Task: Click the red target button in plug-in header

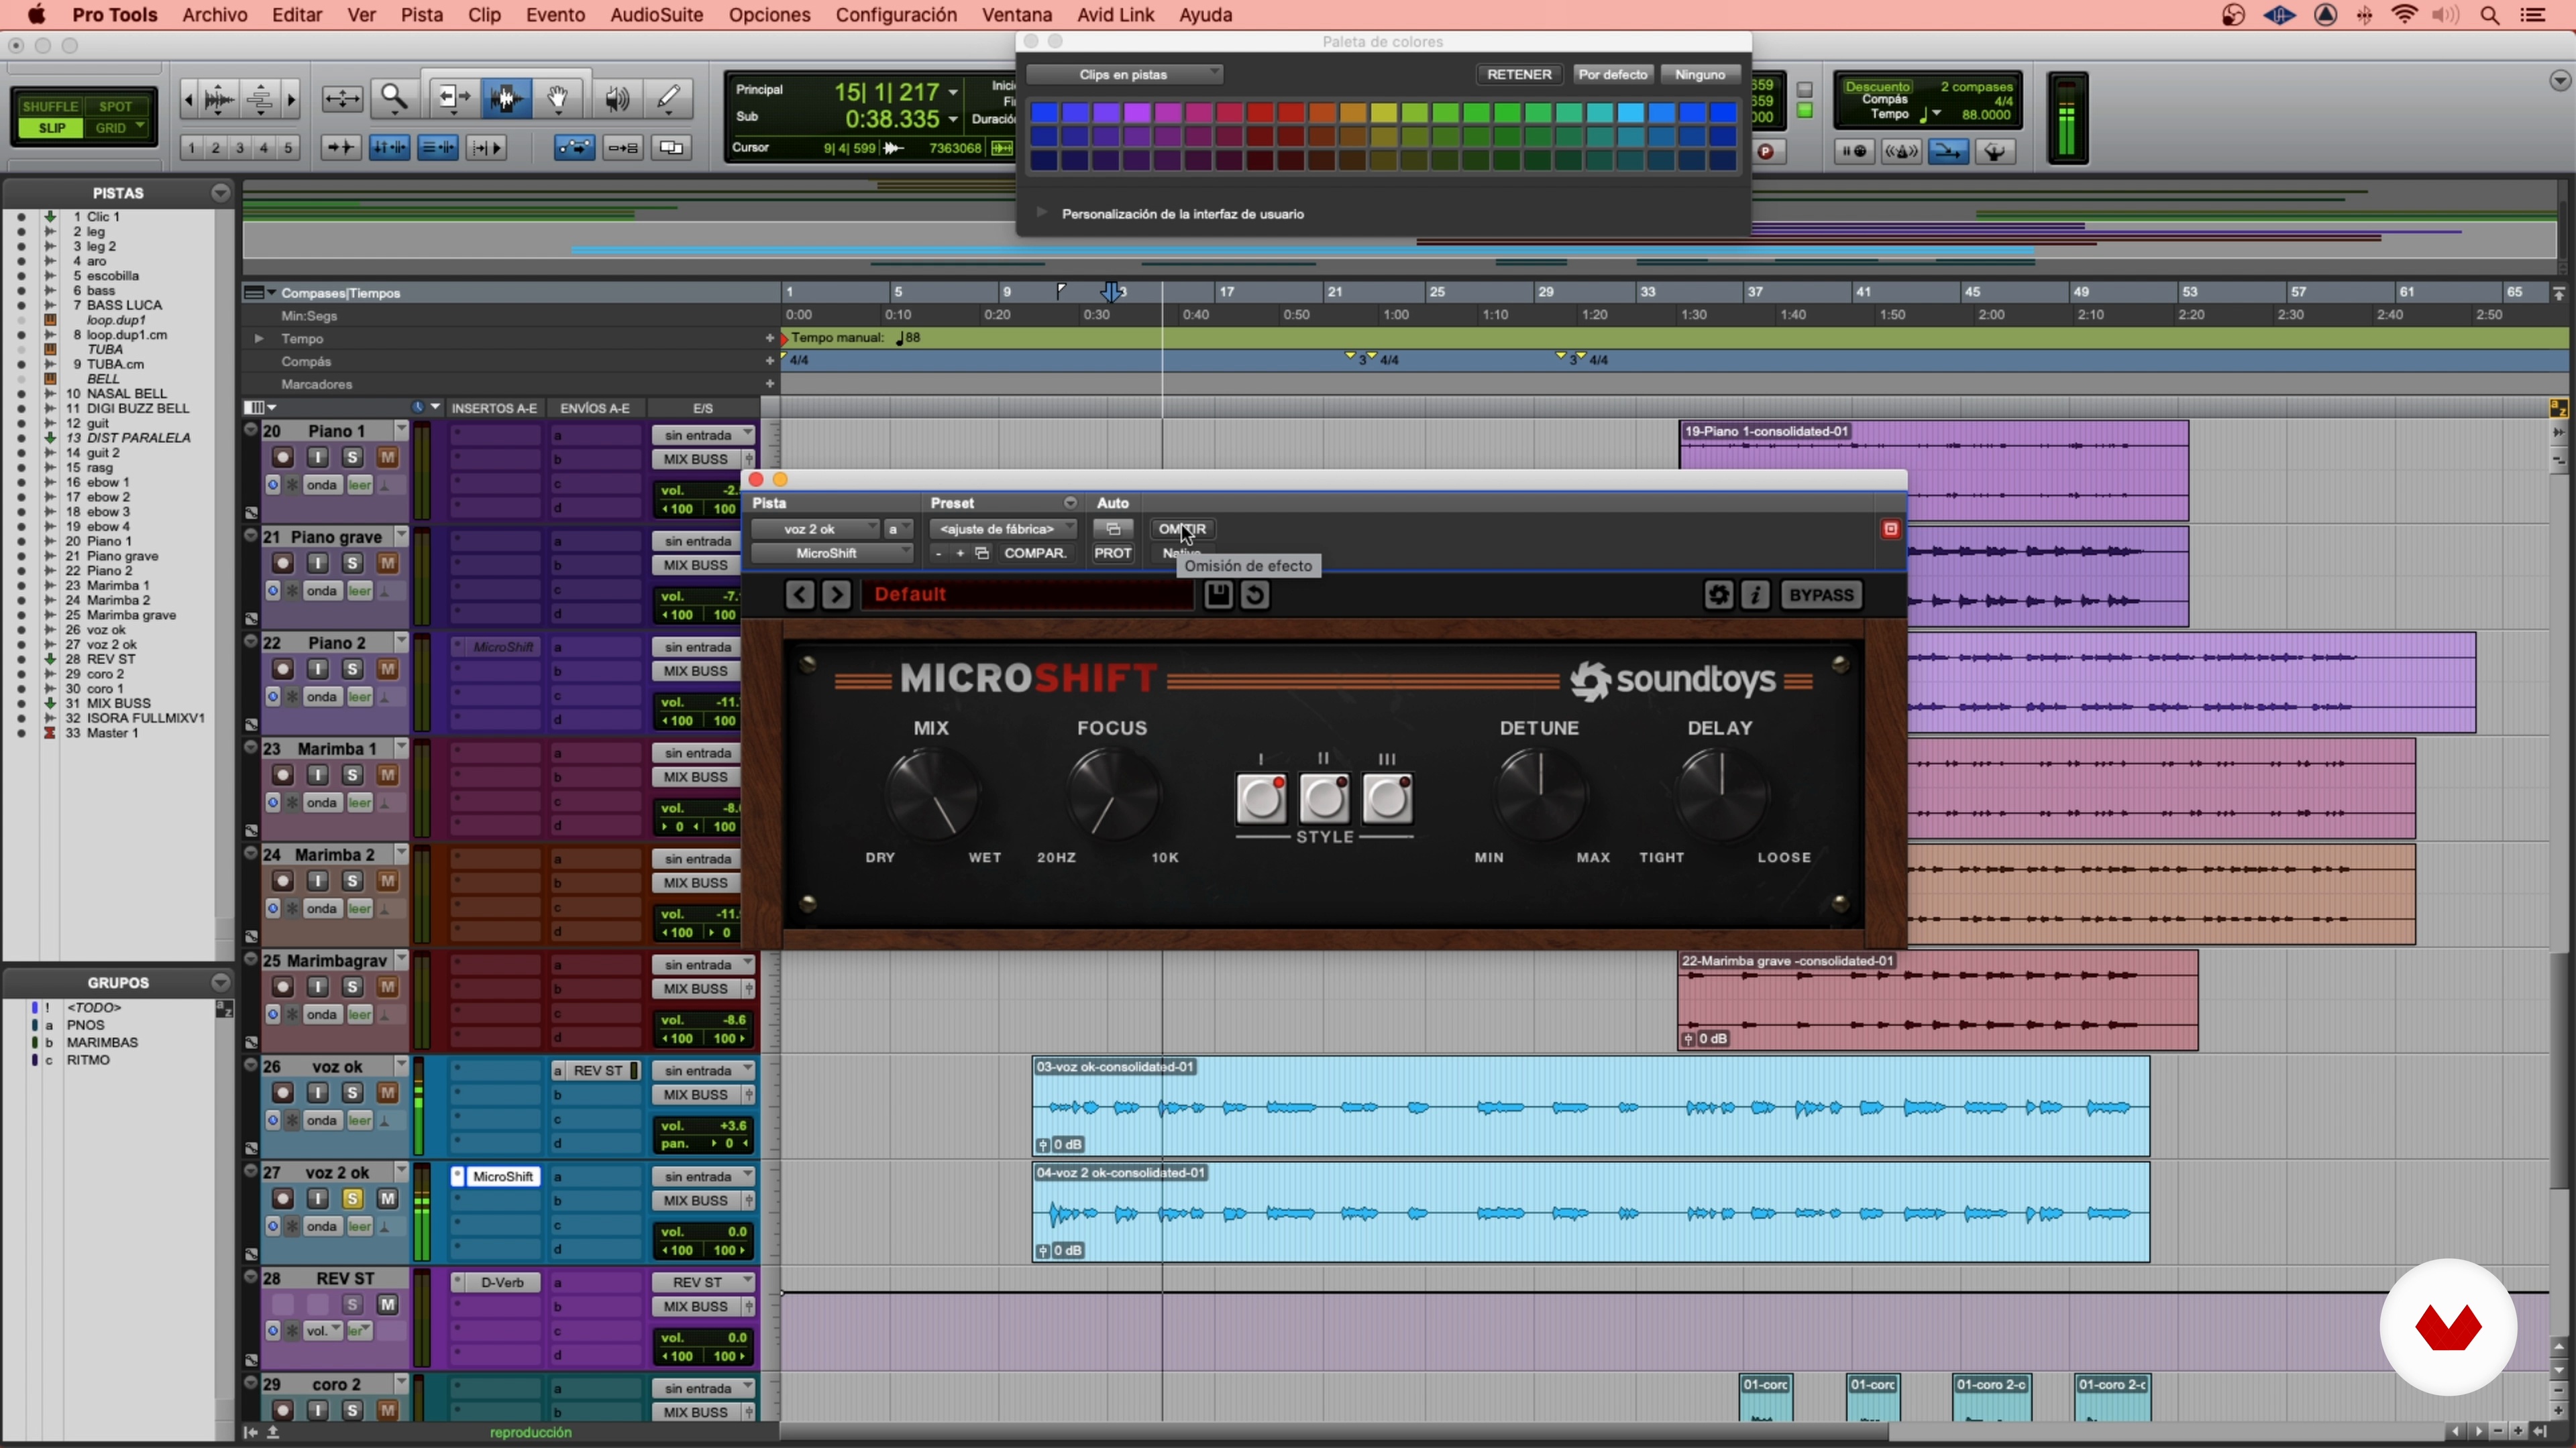Action: click(x=1890, y=529)
